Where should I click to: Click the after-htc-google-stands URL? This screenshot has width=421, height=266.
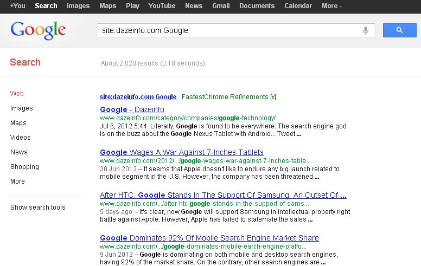click(x=205, y=204)
